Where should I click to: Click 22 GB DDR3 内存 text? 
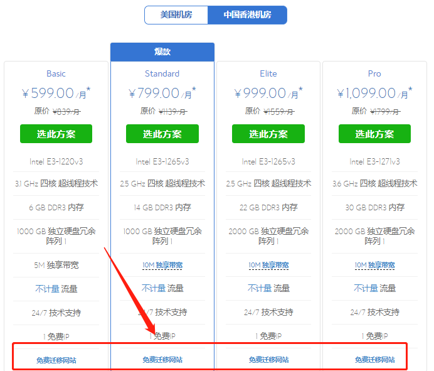[x=268, y=208]
